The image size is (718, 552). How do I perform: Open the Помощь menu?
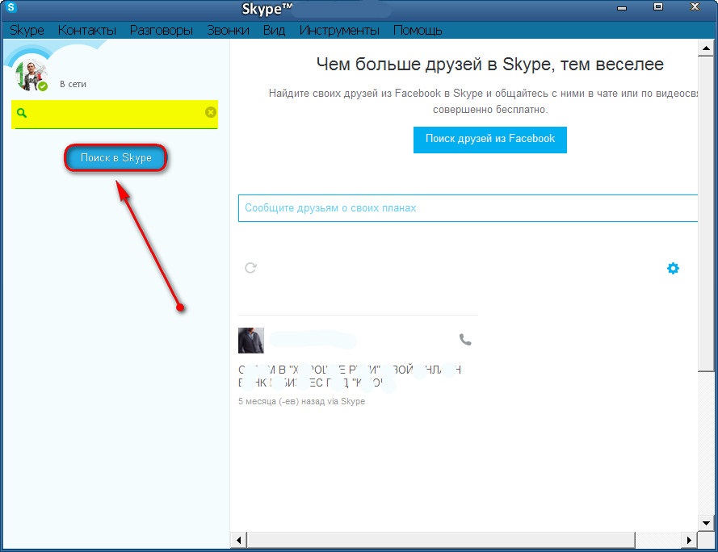tap(418, 31)
